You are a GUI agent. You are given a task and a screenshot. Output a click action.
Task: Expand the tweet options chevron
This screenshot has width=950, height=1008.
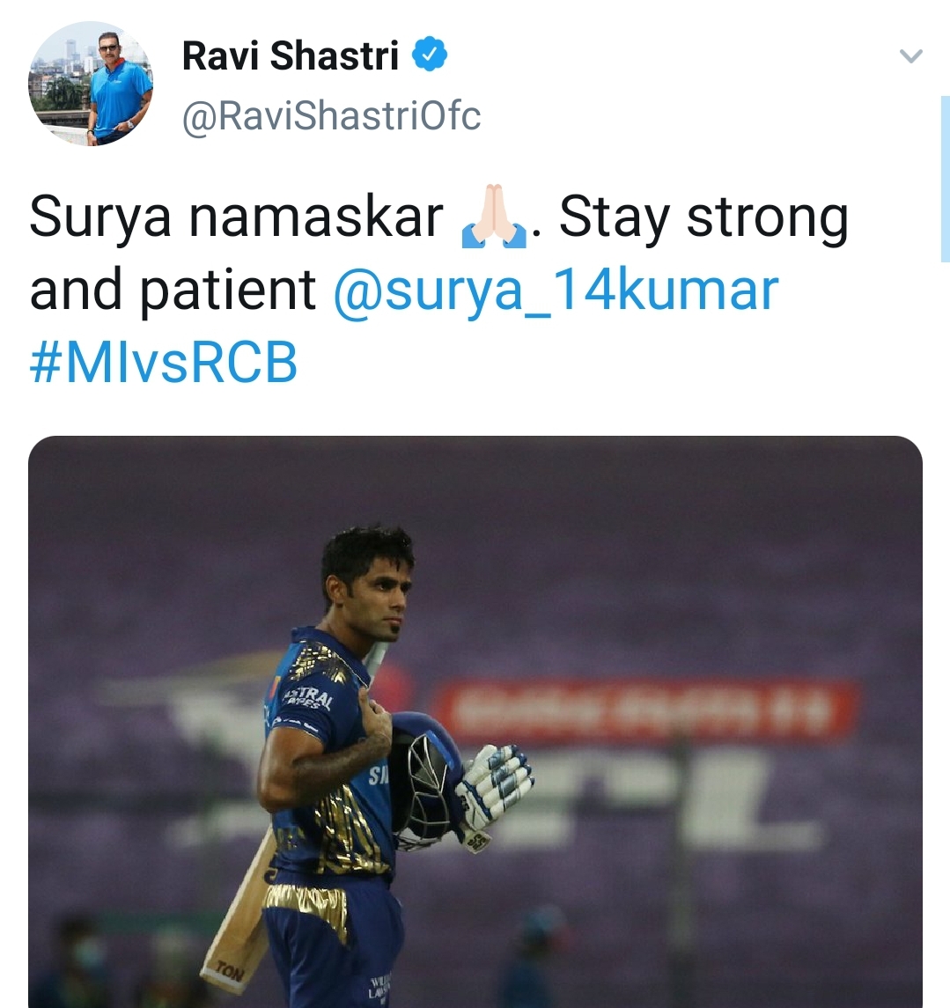tap(910, 56)
